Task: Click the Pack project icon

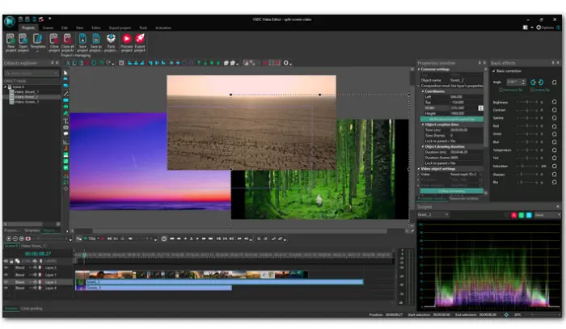Action: pos(111,39)
